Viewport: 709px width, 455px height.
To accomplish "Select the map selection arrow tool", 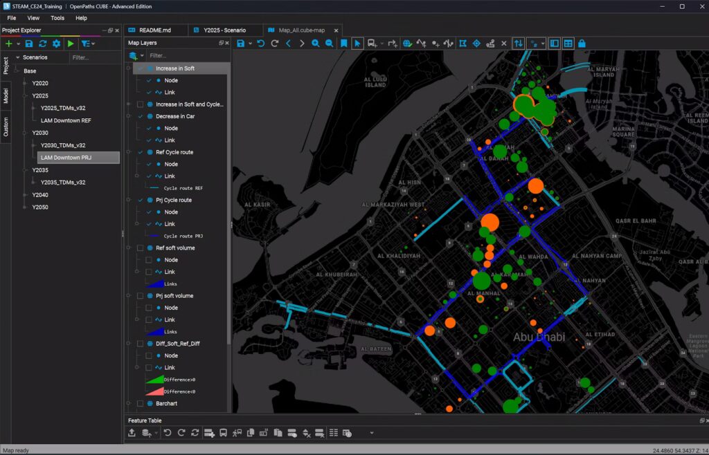I will coord(358,43).
